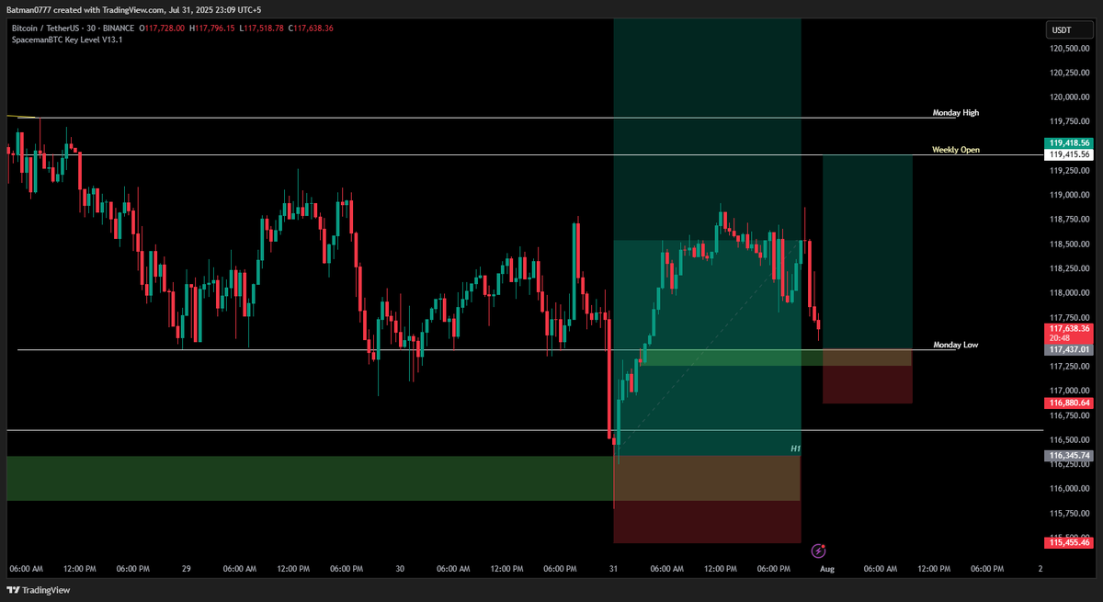Image resolution: width=1103 pixels, height=602 pixels.
Task: Click the red 117,638.36 current price tag
Action: (1068, 328)
